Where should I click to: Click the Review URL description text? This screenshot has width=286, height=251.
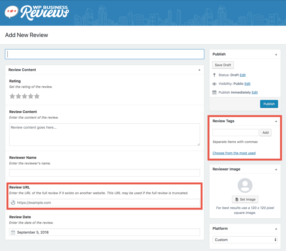[x=99, y=193]
